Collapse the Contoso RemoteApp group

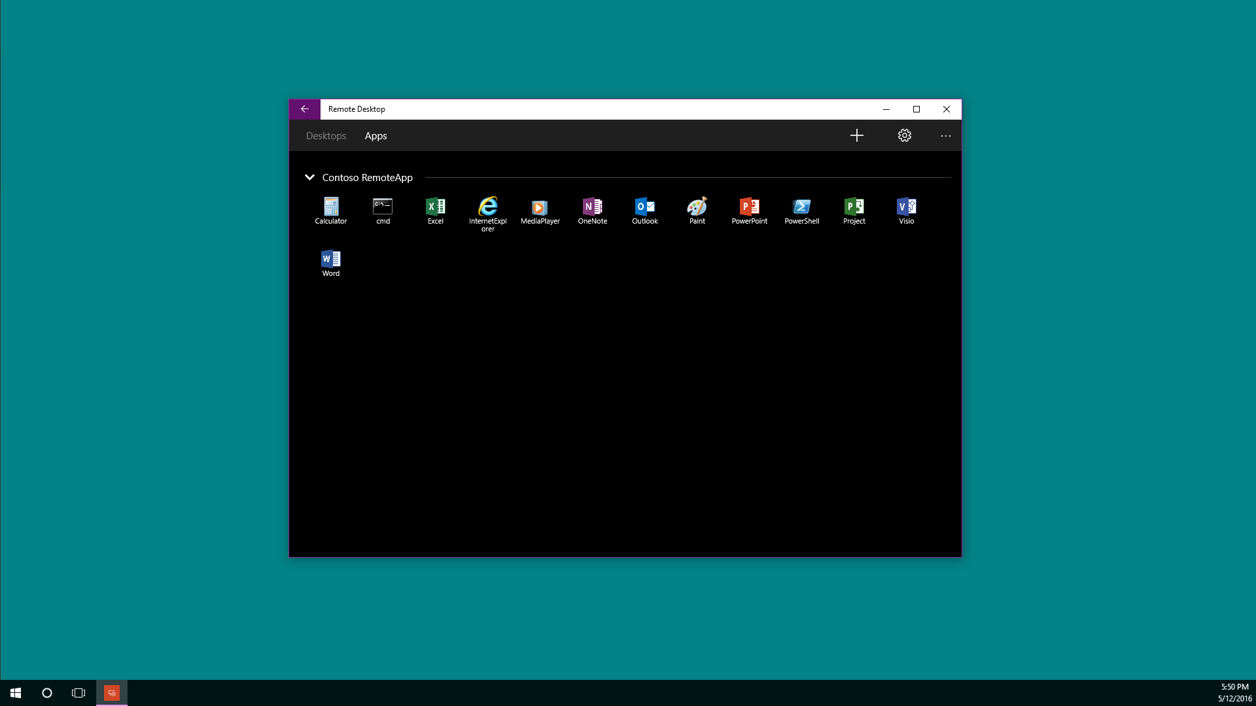pos(309,177)
